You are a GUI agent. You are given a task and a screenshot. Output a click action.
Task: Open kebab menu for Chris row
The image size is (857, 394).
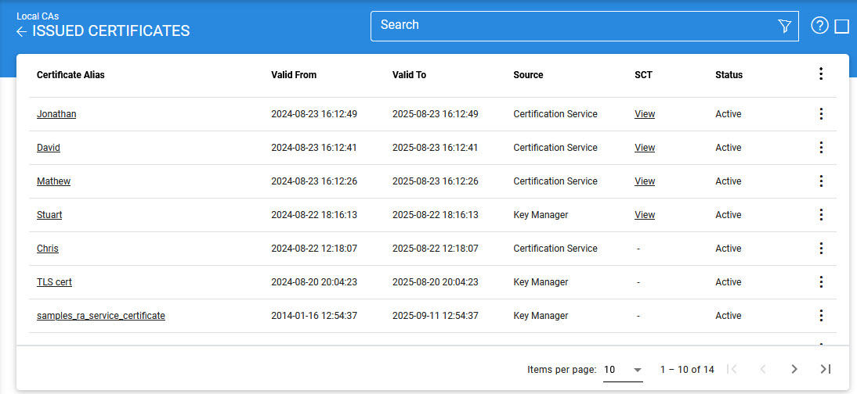click(x=821, y=249)
